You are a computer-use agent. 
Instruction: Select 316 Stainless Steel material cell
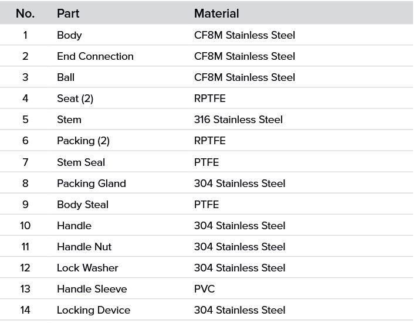238,120
